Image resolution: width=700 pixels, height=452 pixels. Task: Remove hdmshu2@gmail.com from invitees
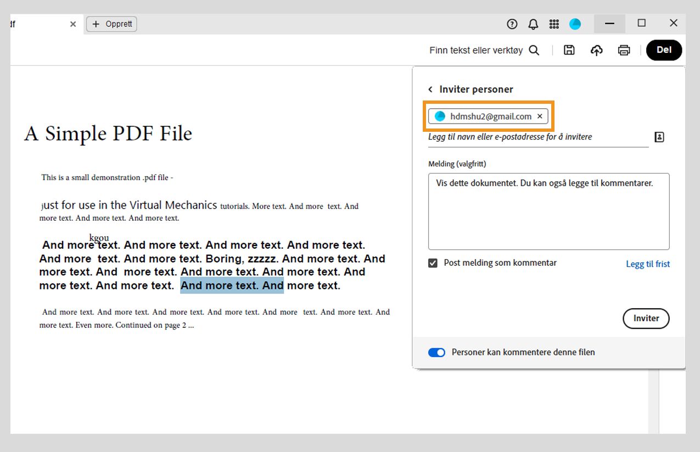[x=540, y=116]
